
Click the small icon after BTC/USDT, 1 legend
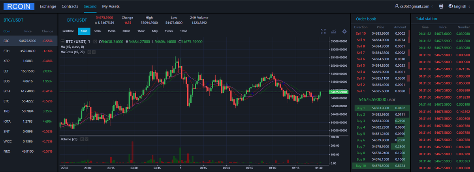tap(94, 41)
